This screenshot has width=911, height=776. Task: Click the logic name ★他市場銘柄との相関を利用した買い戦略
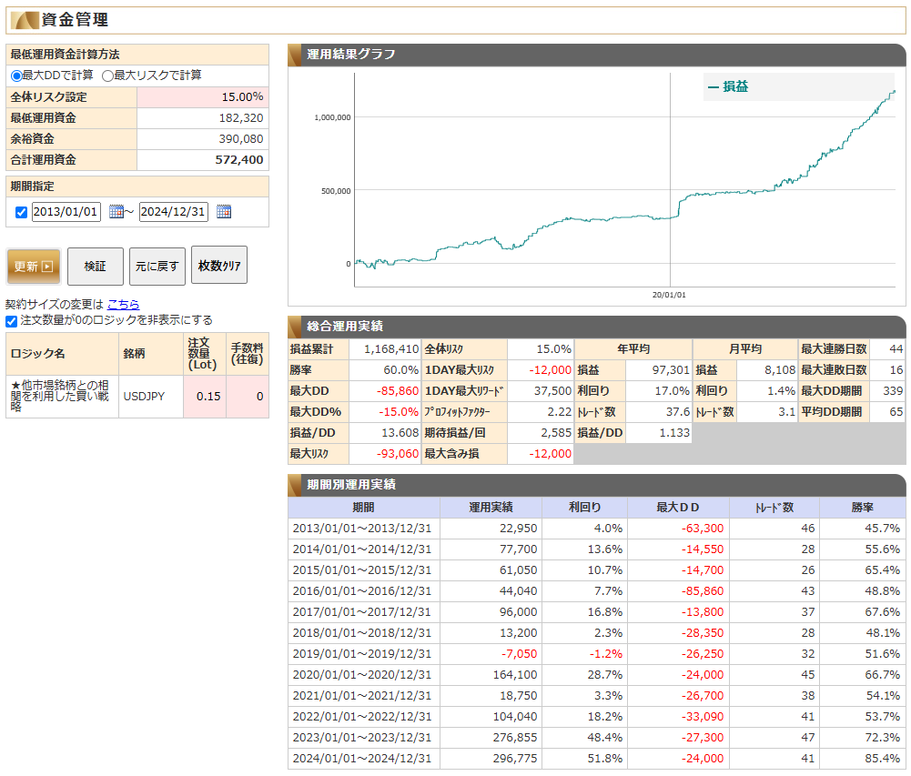[59, 396]
